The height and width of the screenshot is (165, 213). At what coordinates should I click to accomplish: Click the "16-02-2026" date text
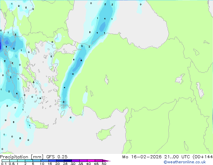[x=146, y=157]
